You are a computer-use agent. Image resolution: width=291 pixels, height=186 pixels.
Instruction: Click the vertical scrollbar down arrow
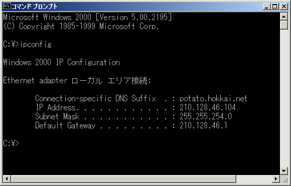click(284, 170)
